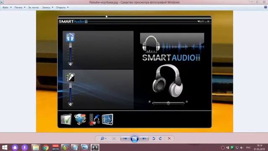Screen dimensions: 268x151
Task: Click the Photo Viewer help icon
Action: click(x=265, y=7)
